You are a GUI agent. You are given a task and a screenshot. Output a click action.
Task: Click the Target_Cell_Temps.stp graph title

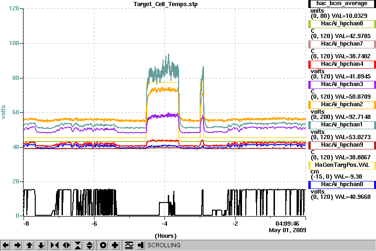click(165, 4)
